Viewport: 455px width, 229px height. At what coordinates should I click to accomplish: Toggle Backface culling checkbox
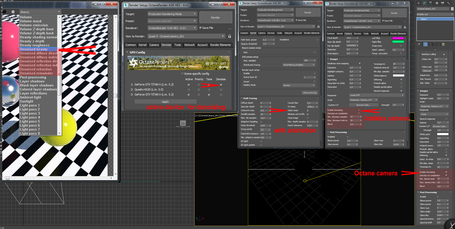pyautogui.click(x=444, y=54)
